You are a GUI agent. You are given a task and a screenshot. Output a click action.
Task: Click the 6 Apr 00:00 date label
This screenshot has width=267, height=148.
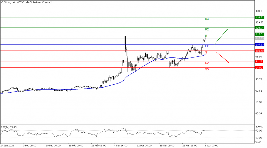pos(212,146)
